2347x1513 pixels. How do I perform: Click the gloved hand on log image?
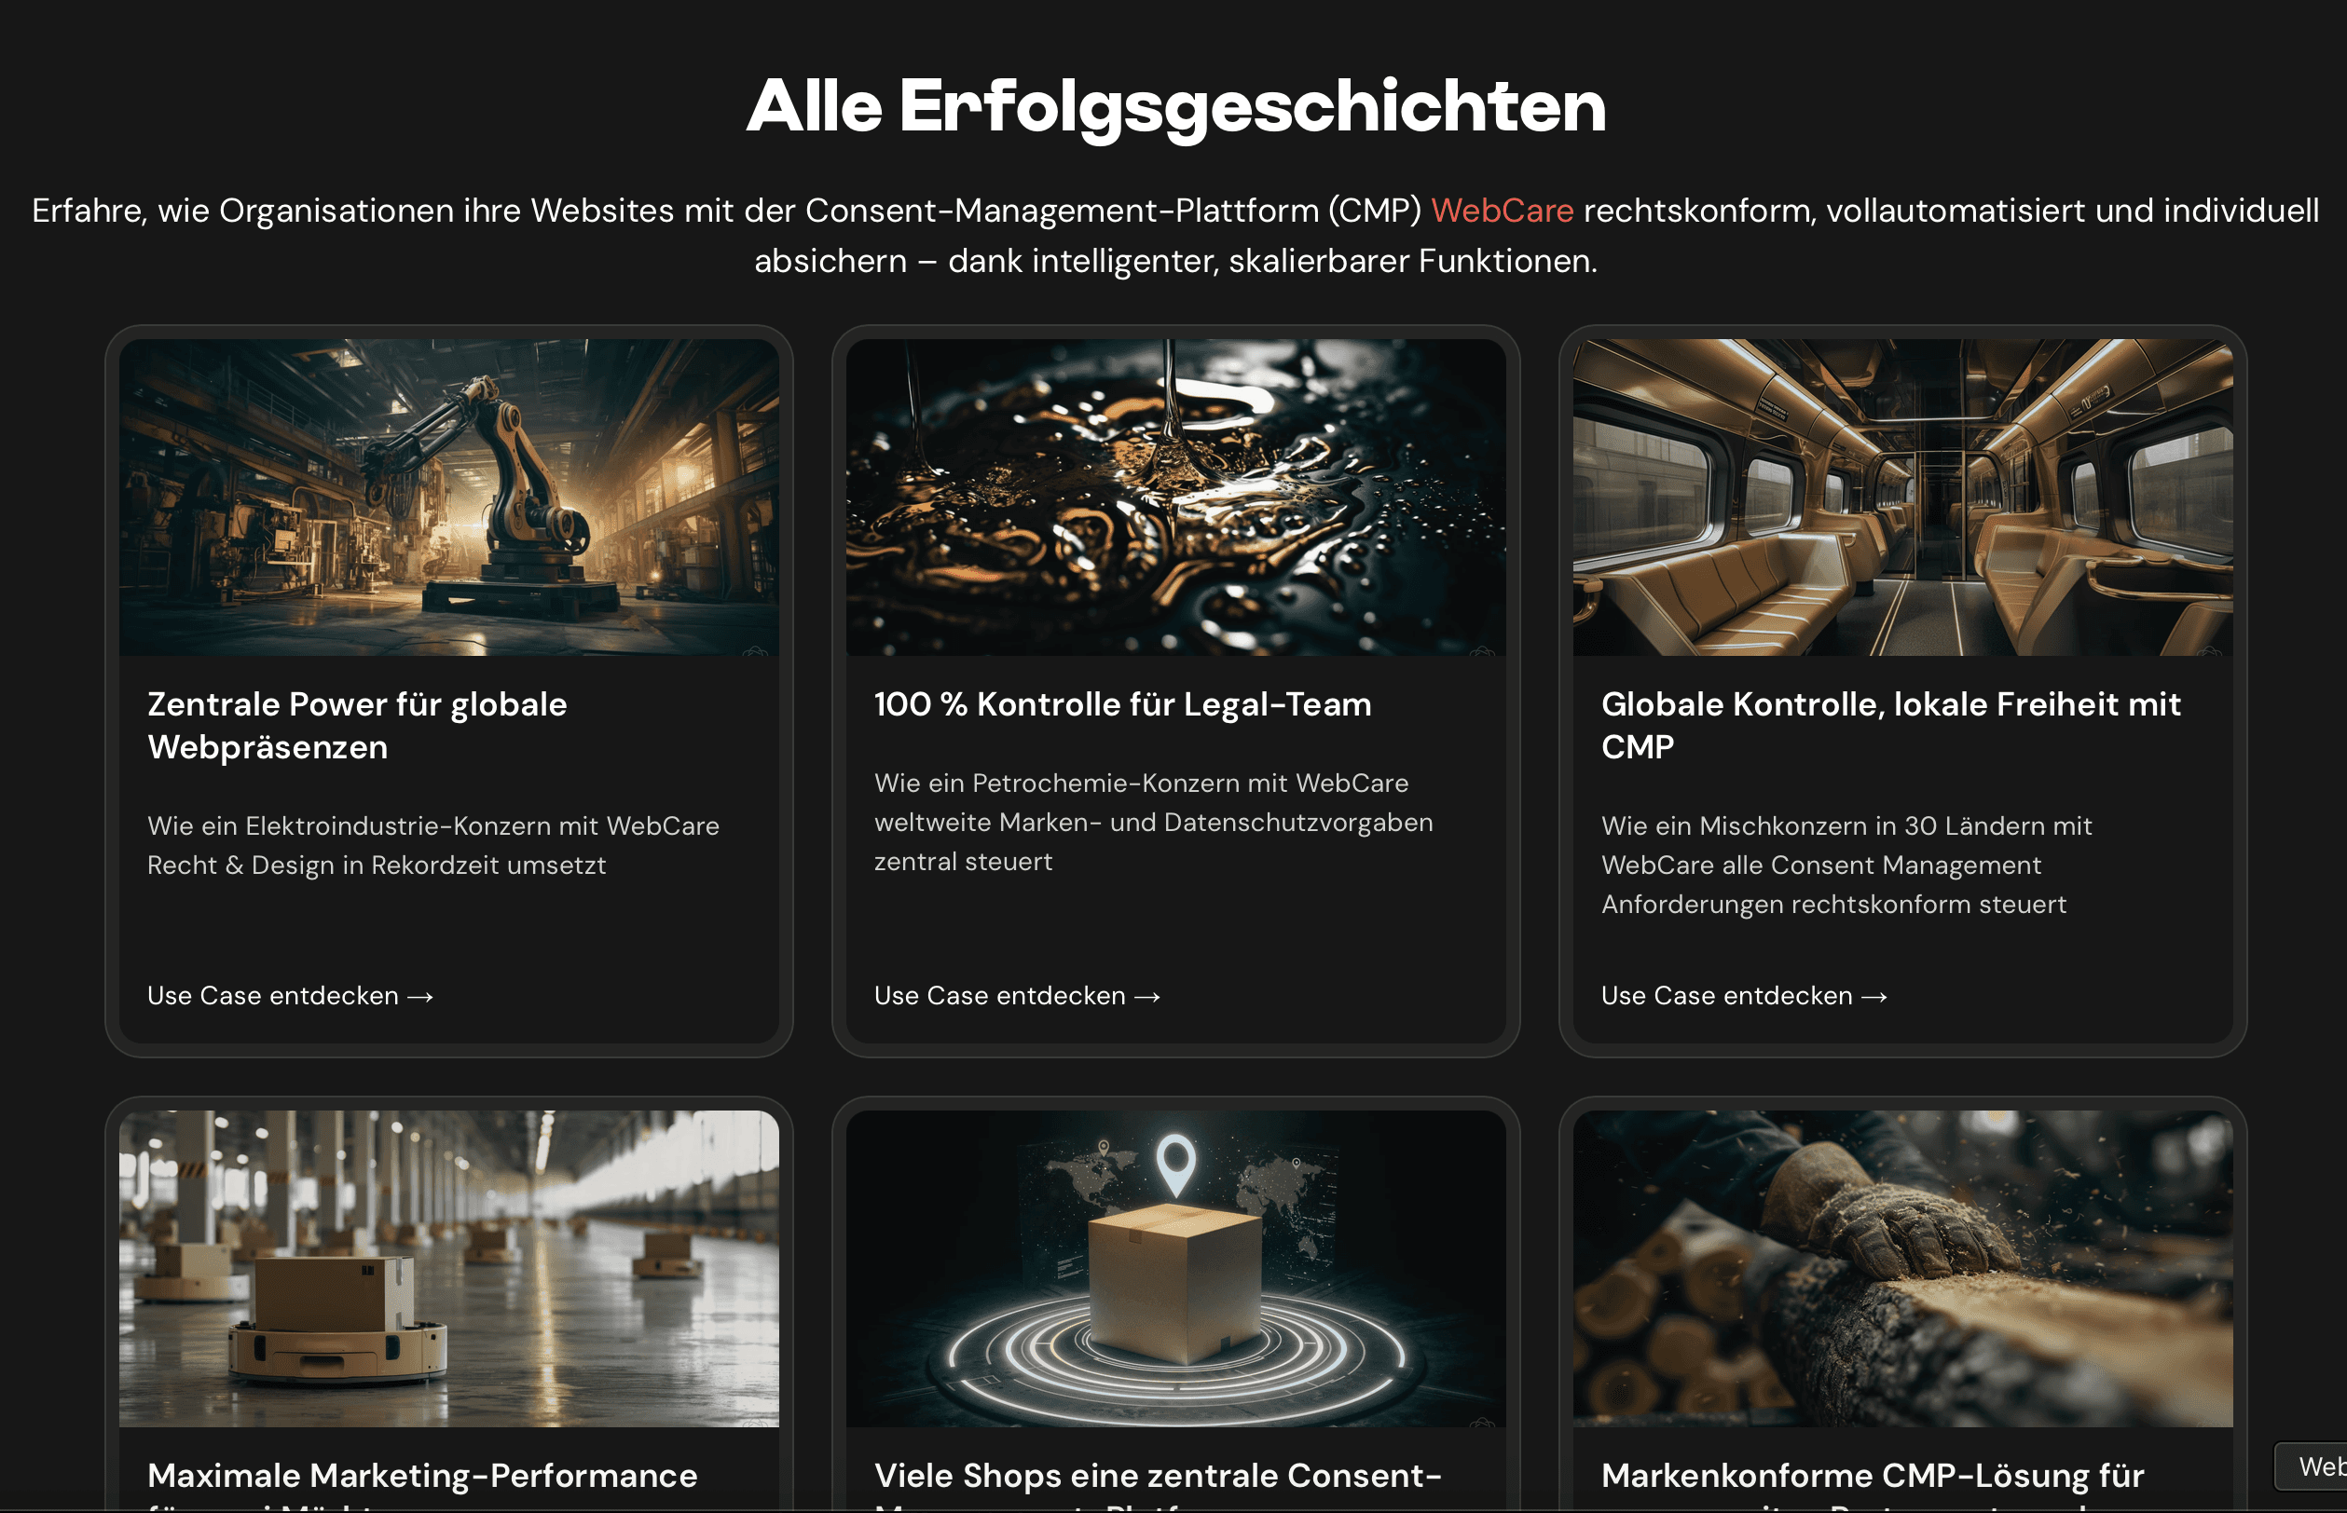pos(1902,1268)
